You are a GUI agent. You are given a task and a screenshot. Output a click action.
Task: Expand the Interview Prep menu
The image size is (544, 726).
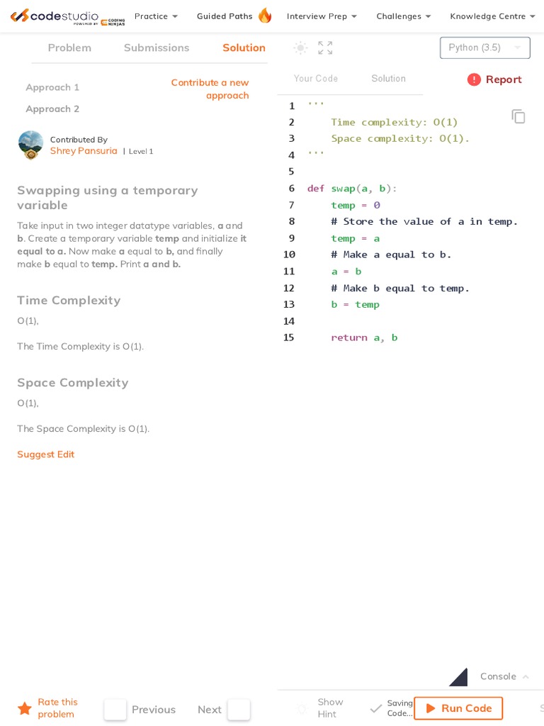[x=322, y=16]
